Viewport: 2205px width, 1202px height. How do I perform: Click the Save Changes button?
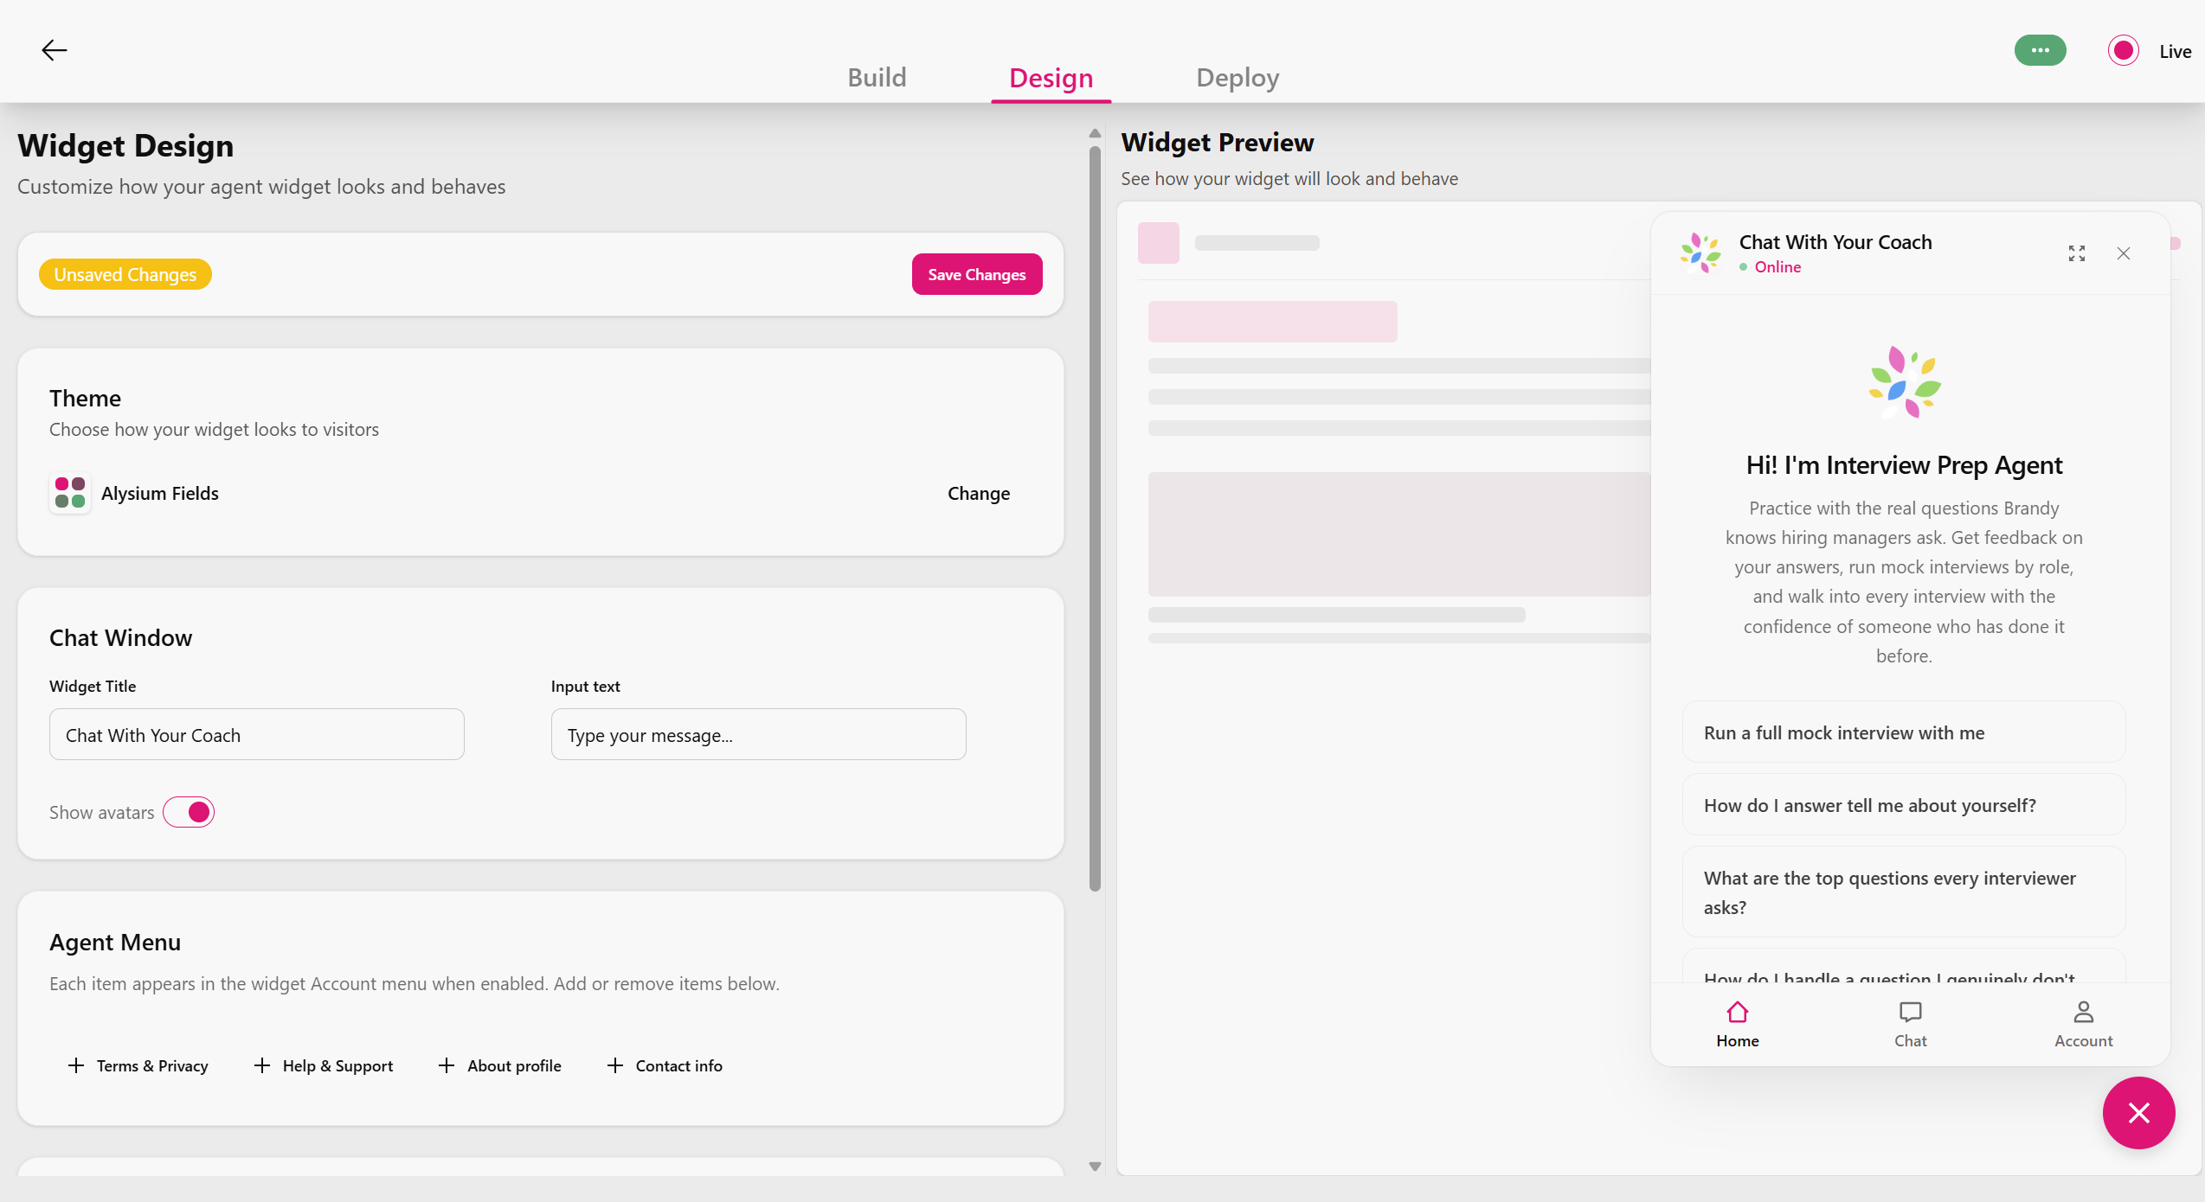pyautogui.click(x=976, y=274)
